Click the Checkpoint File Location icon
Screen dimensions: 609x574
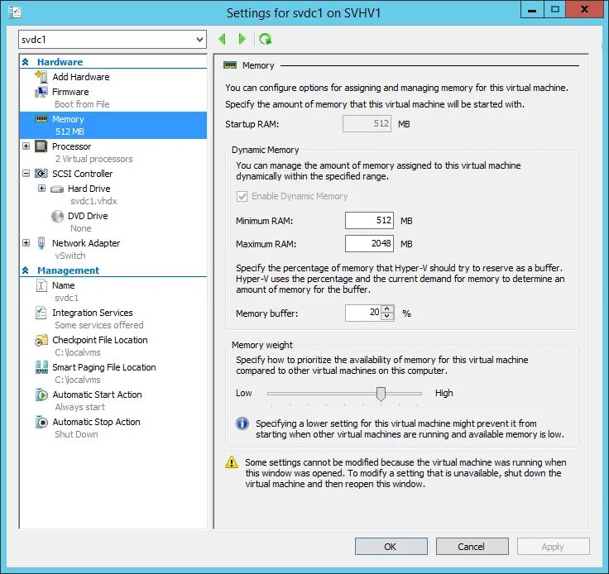click(x=41, y=341)
